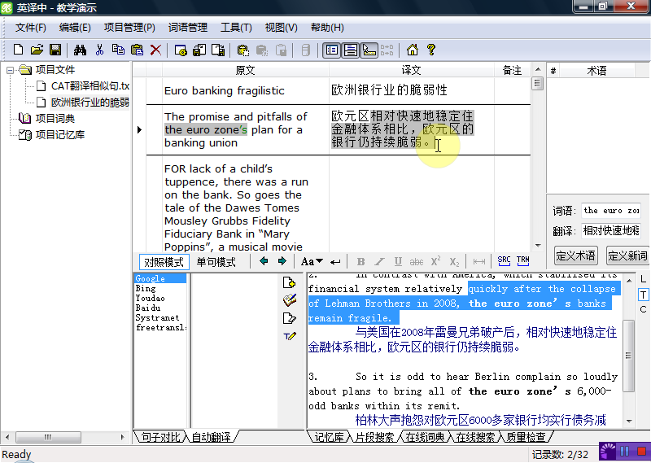The height and width of the screenshot is (463, 651).
Task: Click the save-with-windows toolbar icon
Action: coord(199,50)
